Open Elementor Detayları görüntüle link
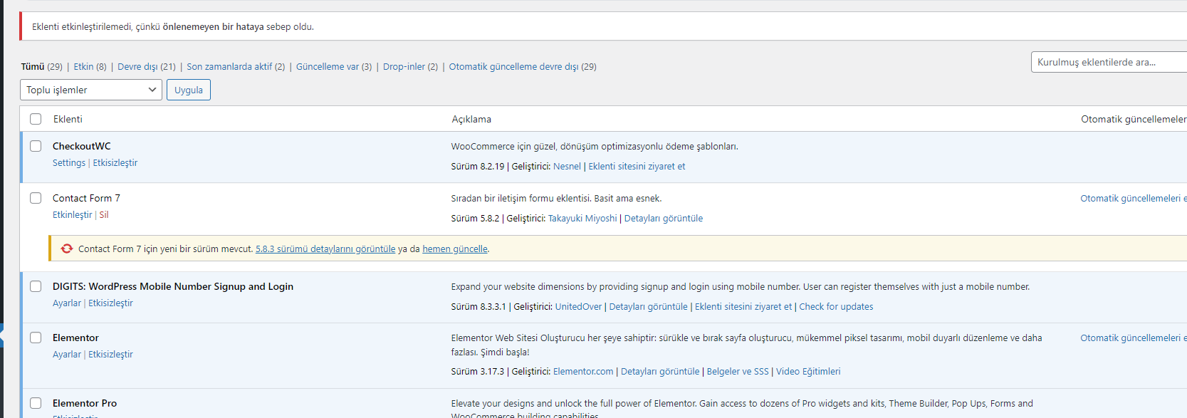Screen dimensions: 1187x418 point(660,372)
